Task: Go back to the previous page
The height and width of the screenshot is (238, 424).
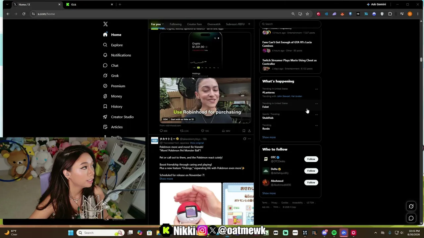Action: pyautogui.click(x=8, y=14)
